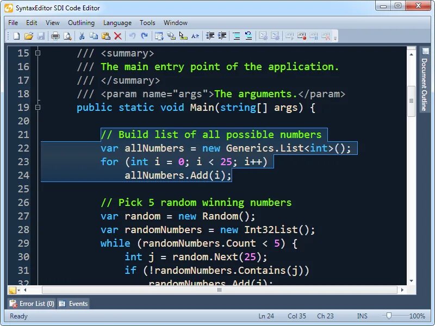Click the Undo arrow icon
Viewport: 435px width, 326px height.
(x=132, y=36)
